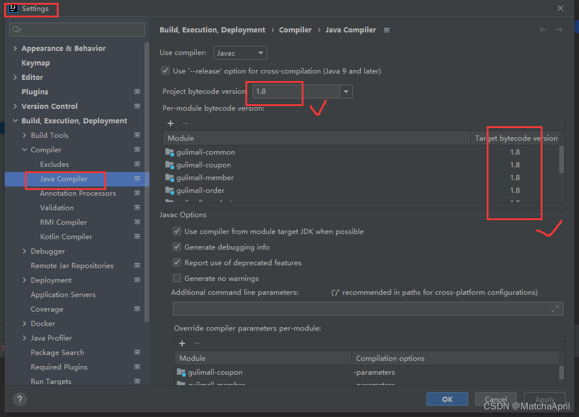Select Run Targets settings
The height and width of the screenshot is (417, 579).
click(x=51, y=381)
